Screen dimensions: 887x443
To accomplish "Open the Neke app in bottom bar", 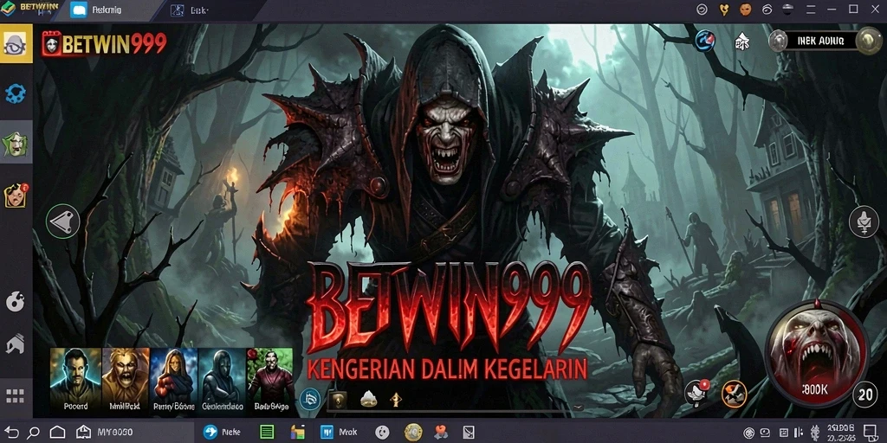I will [x=222, y=433].
